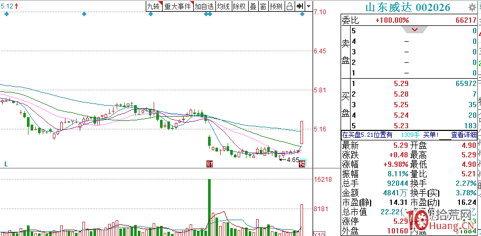Click the 榜 marker on chart
The image size is (481, 236).
pos(303,164)
